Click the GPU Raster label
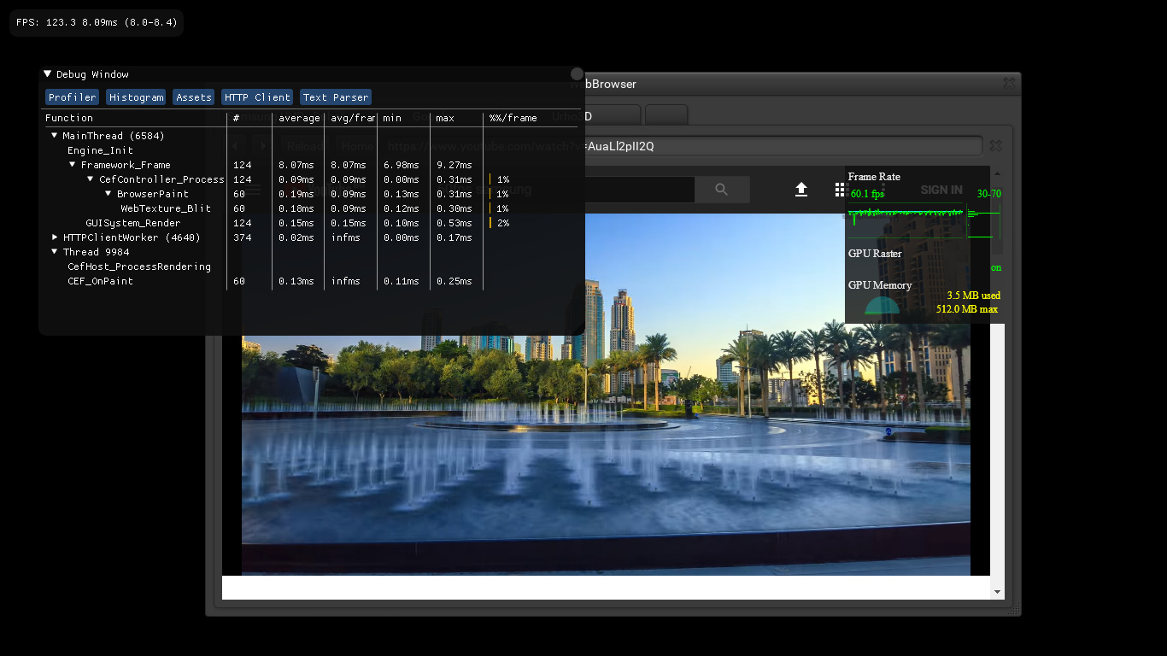 tap(875, 254)
